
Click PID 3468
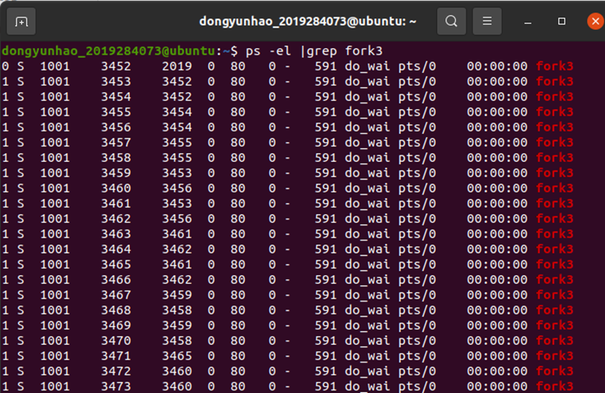point(116,310)
